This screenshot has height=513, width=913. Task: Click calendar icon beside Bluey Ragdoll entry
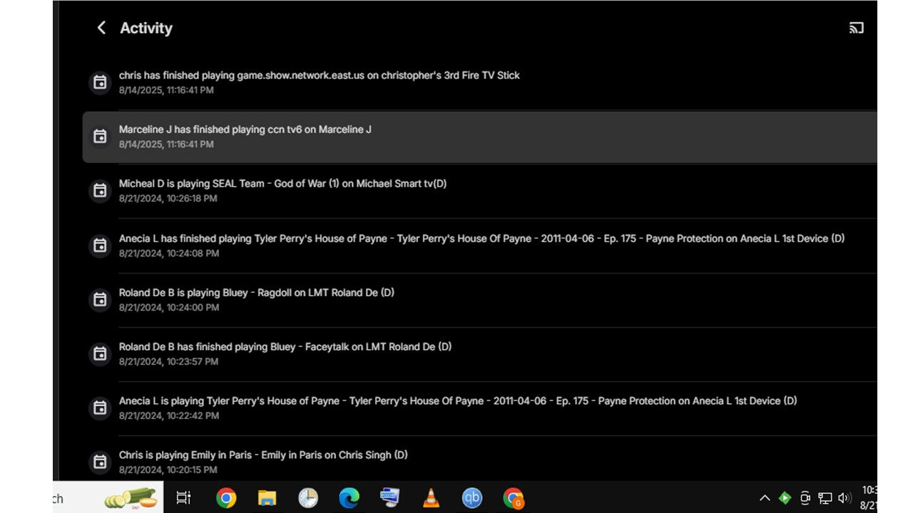100,300
